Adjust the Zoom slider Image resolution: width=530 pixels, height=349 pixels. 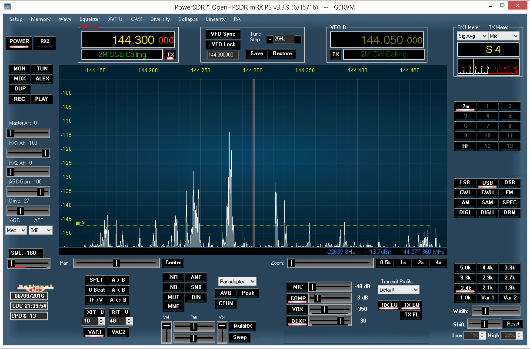[332, 263]
